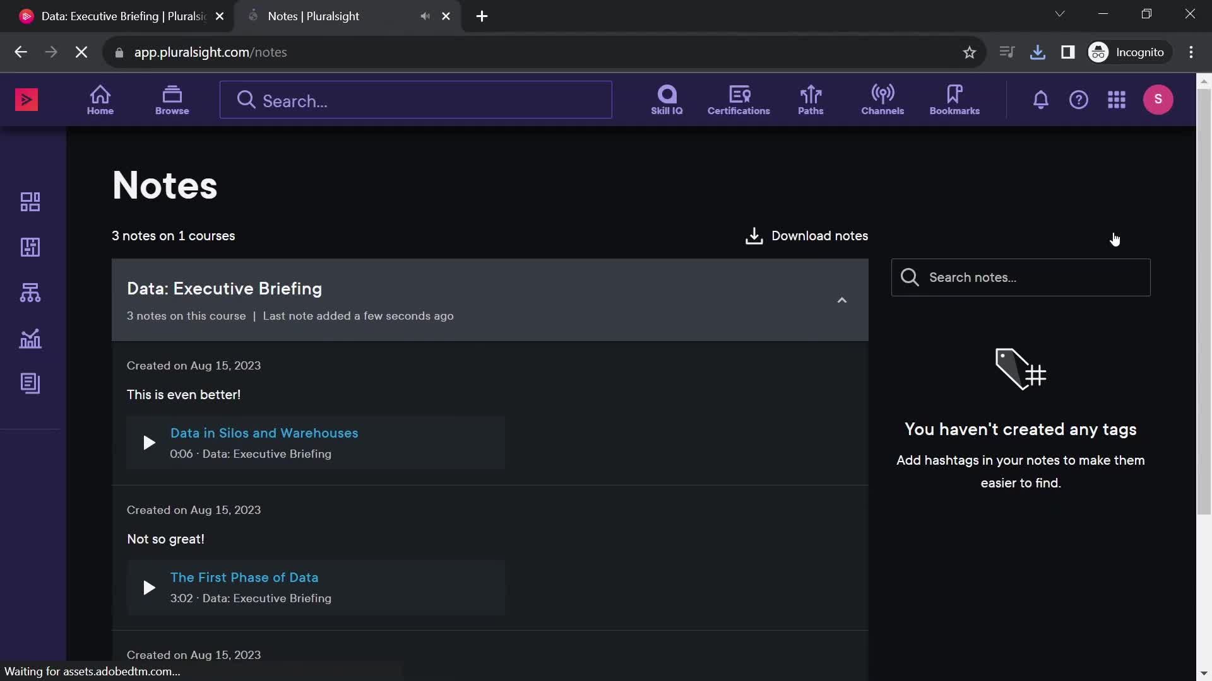Collapse the Data: Executive Briefing course section

coord(841,300)
